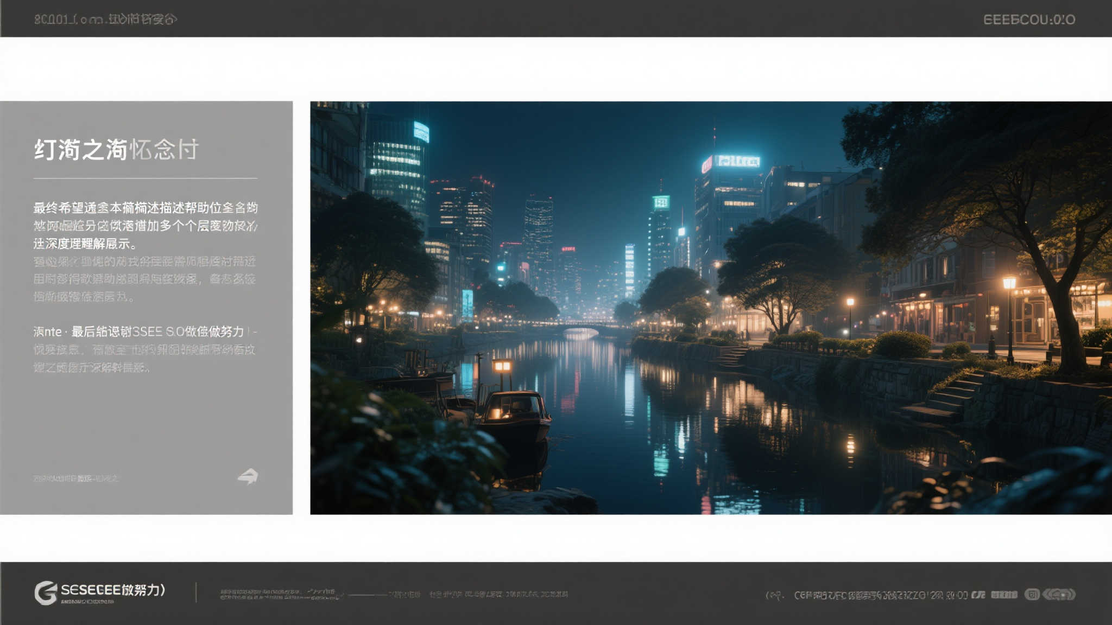This screenshot has width=1112, height=625.
Task: Click the faded second paragraph in the gray panel
Action: (144, 279)
